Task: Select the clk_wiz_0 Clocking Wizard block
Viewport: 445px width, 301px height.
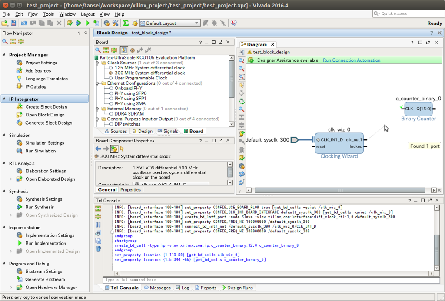Action: pos(339,143)
